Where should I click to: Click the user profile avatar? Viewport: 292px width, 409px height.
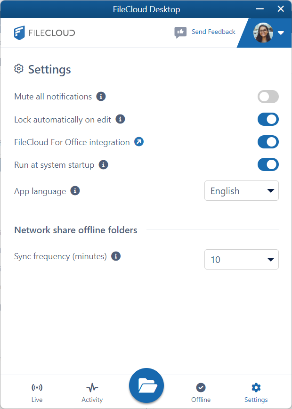(x=263, y=33)
